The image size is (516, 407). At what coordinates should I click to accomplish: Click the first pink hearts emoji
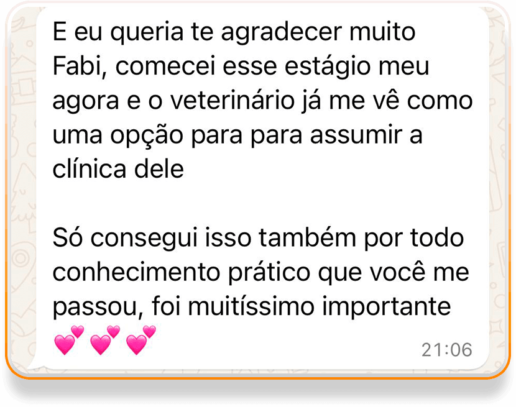[69, 340]
